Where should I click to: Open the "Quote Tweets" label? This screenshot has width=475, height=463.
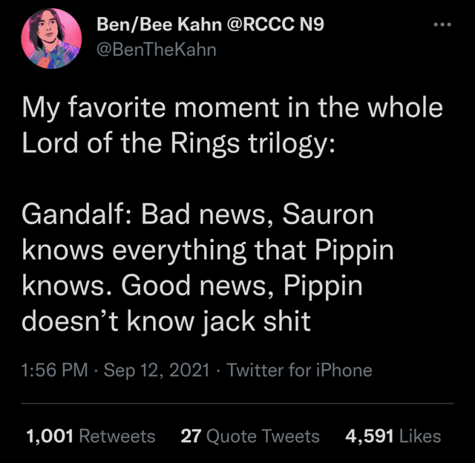263,436
